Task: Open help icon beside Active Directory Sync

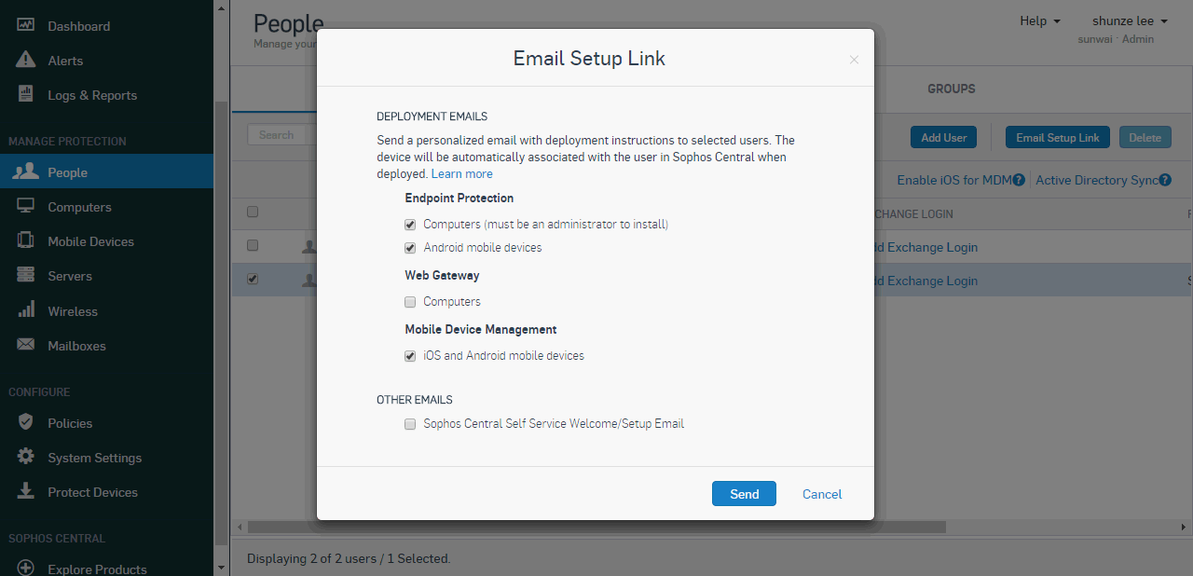Action: [1165, 180]
